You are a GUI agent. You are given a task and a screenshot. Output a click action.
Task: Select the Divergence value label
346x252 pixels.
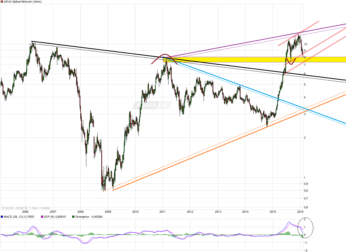[89, 217]
